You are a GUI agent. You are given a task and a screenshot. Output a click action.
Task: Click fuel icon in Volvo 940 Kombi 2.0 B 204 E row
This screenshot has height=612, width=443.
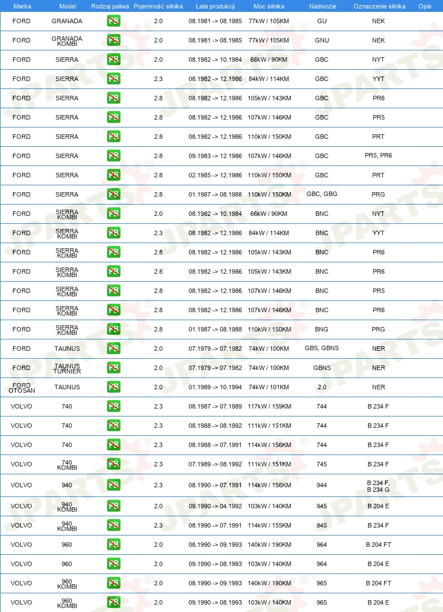click(x=113, y=506)
